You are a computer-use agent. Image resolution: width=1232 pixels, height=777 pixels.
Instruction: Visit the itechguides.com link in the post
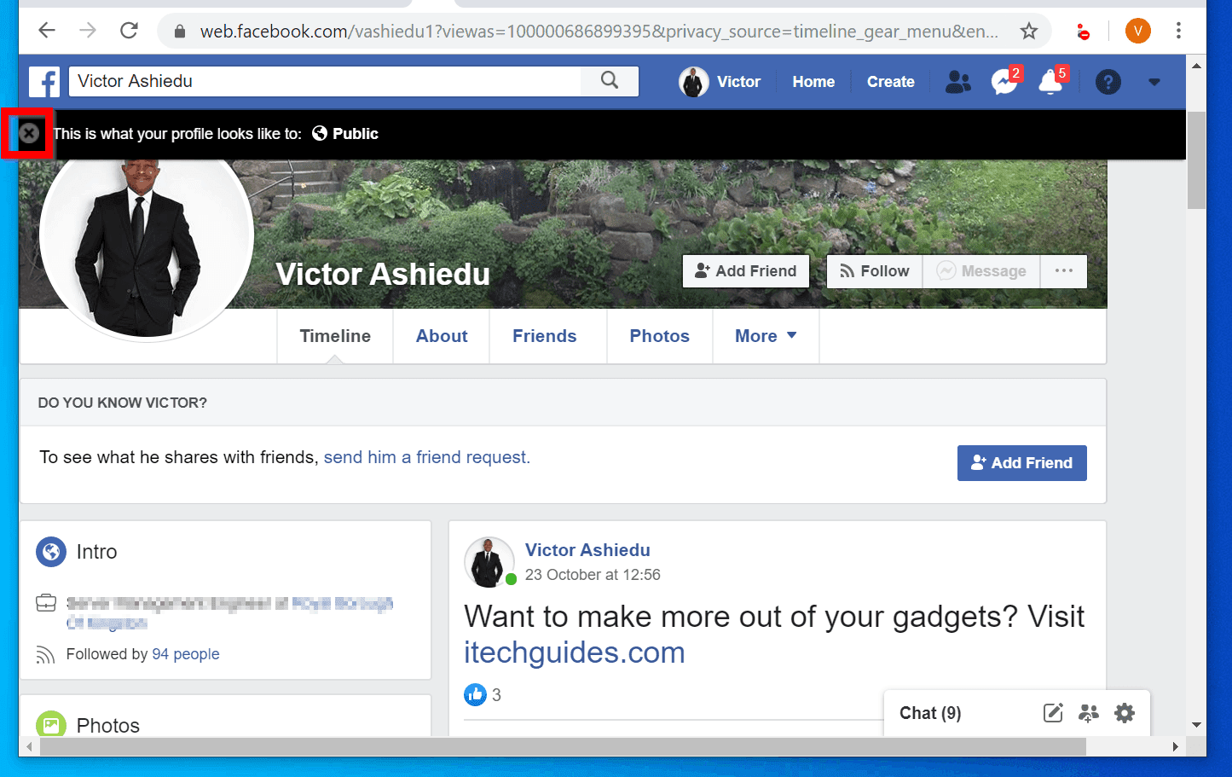pyautogui.click(x=574, y=652)
